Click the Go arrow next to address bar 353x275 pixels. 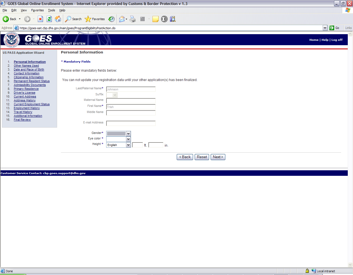coord(332,28)
